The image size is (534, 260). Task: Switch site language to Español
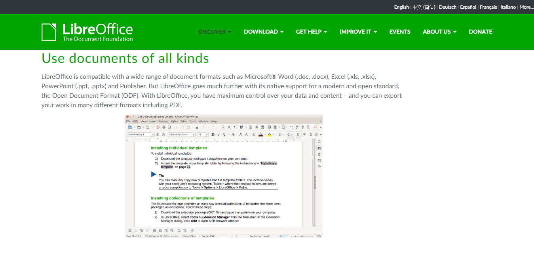468,7
